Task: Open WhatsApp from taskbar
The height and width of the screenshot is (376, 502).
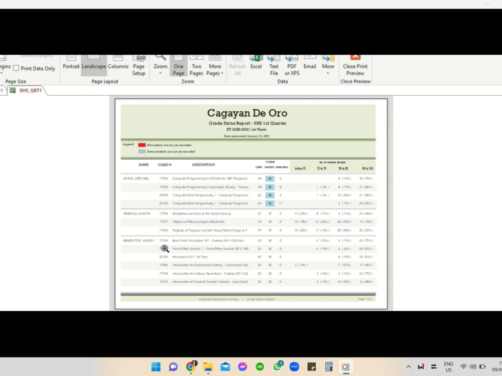Action: 277,367
